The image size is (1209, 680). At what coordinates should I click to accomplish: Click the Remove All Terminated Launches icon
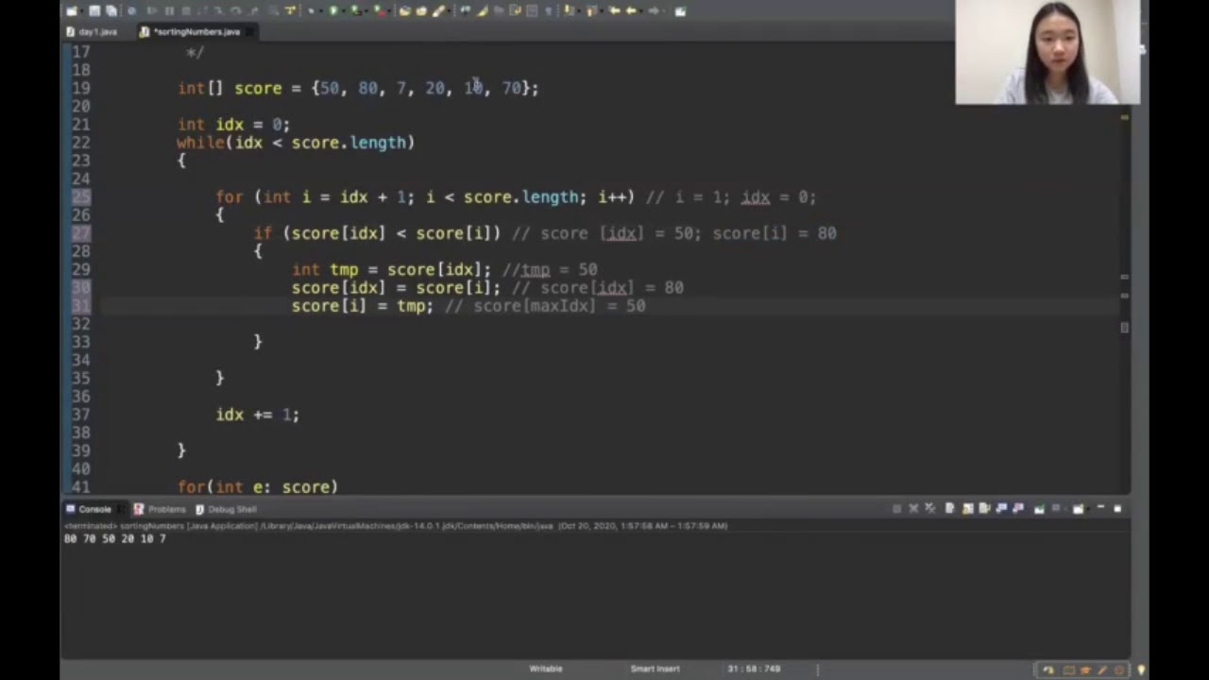(930, 509)
